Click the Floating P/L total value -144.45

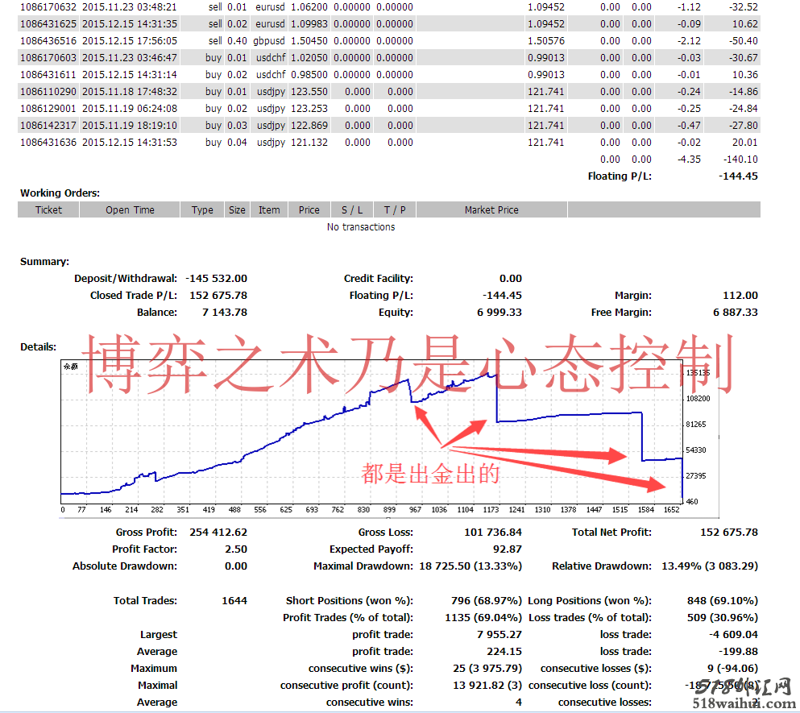[738, 176]
